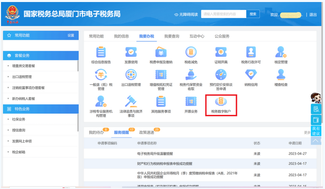Click the 更多 link in reminders

tap(307, 133)
